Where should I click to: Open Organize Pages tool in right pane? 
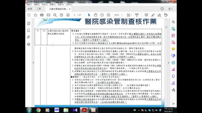(173, 35)
